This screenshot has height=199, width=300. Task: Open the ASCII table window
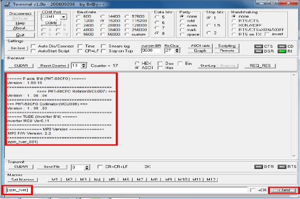click(200, 45)
